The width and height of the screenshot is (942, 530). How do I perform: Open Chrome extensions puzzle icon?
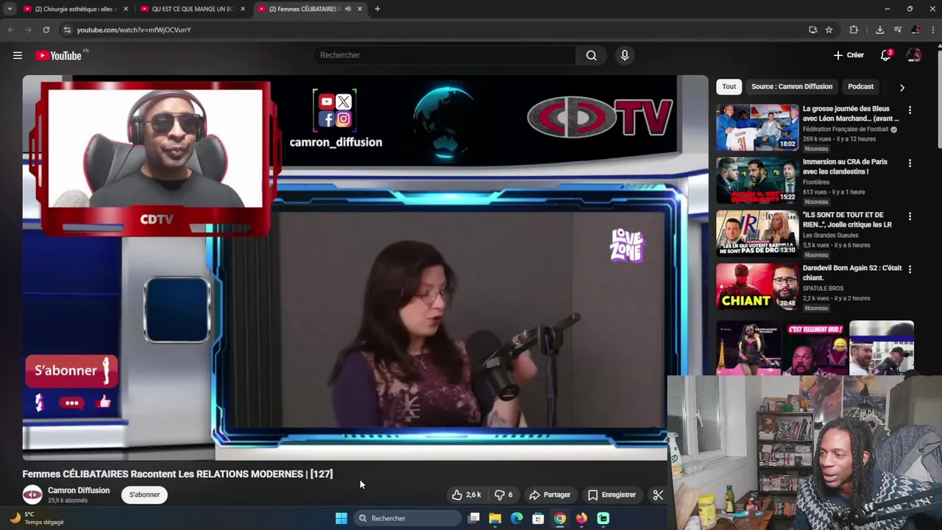click(854, 29)
